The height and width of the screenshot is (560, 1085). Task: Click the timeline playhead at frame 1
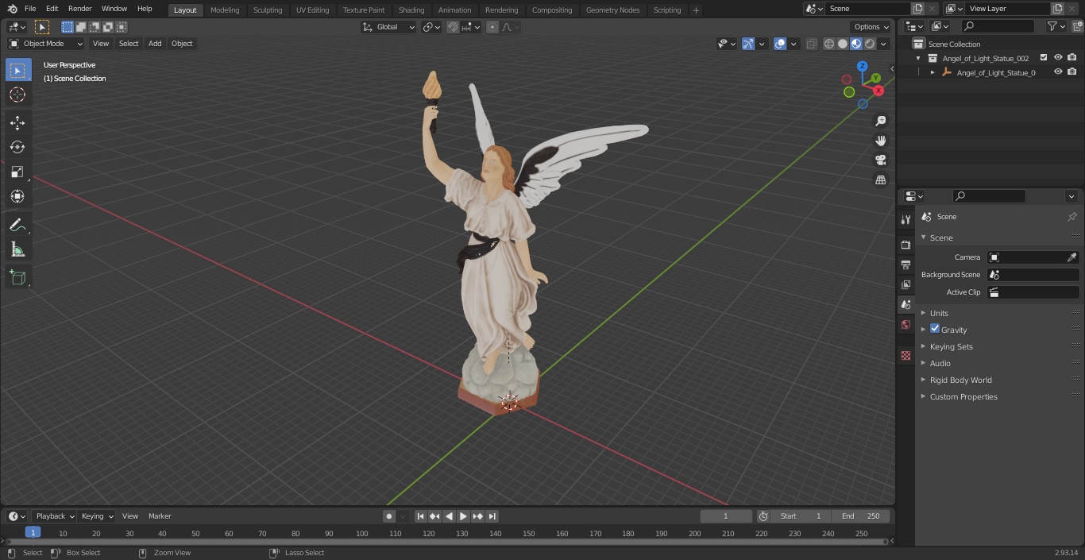(33, 533)
